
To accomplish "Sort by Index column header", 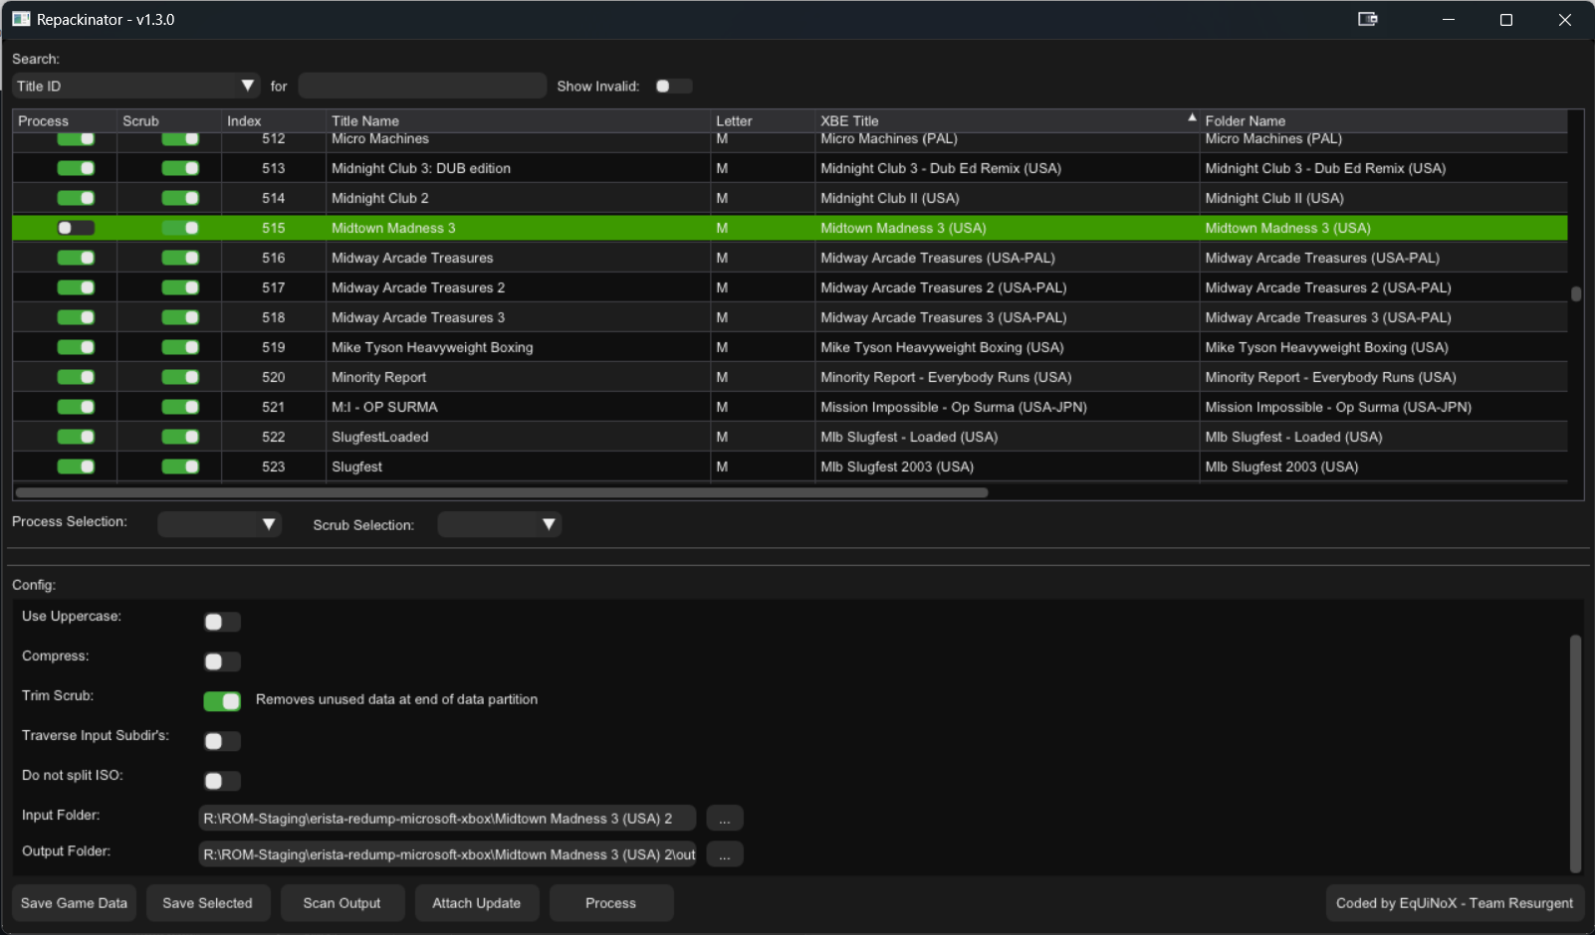I will [274, 120].
